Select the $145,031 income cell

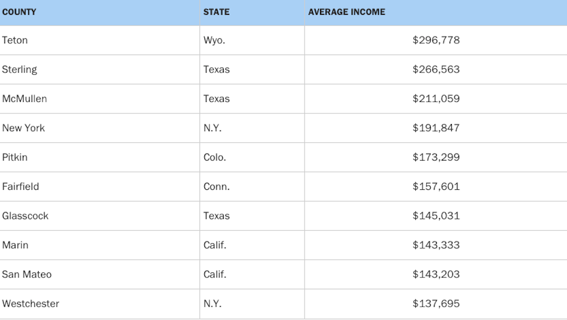point(436,216)
